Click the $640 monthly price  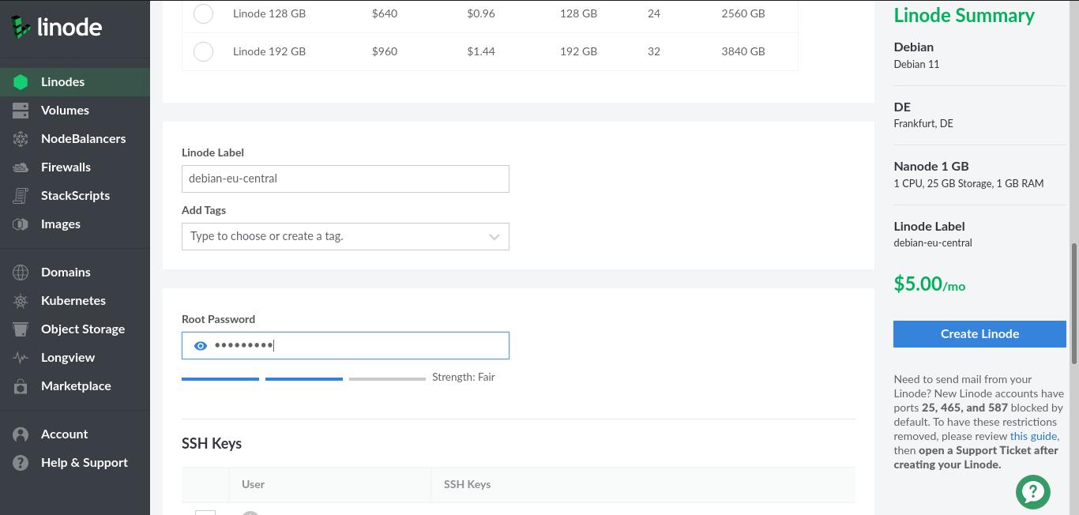[x=385, y=13]
